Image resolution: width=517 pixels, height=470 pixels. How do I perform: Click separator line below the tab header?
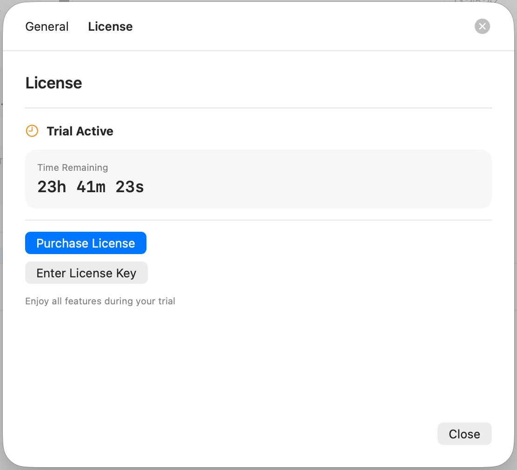(258, 51)
